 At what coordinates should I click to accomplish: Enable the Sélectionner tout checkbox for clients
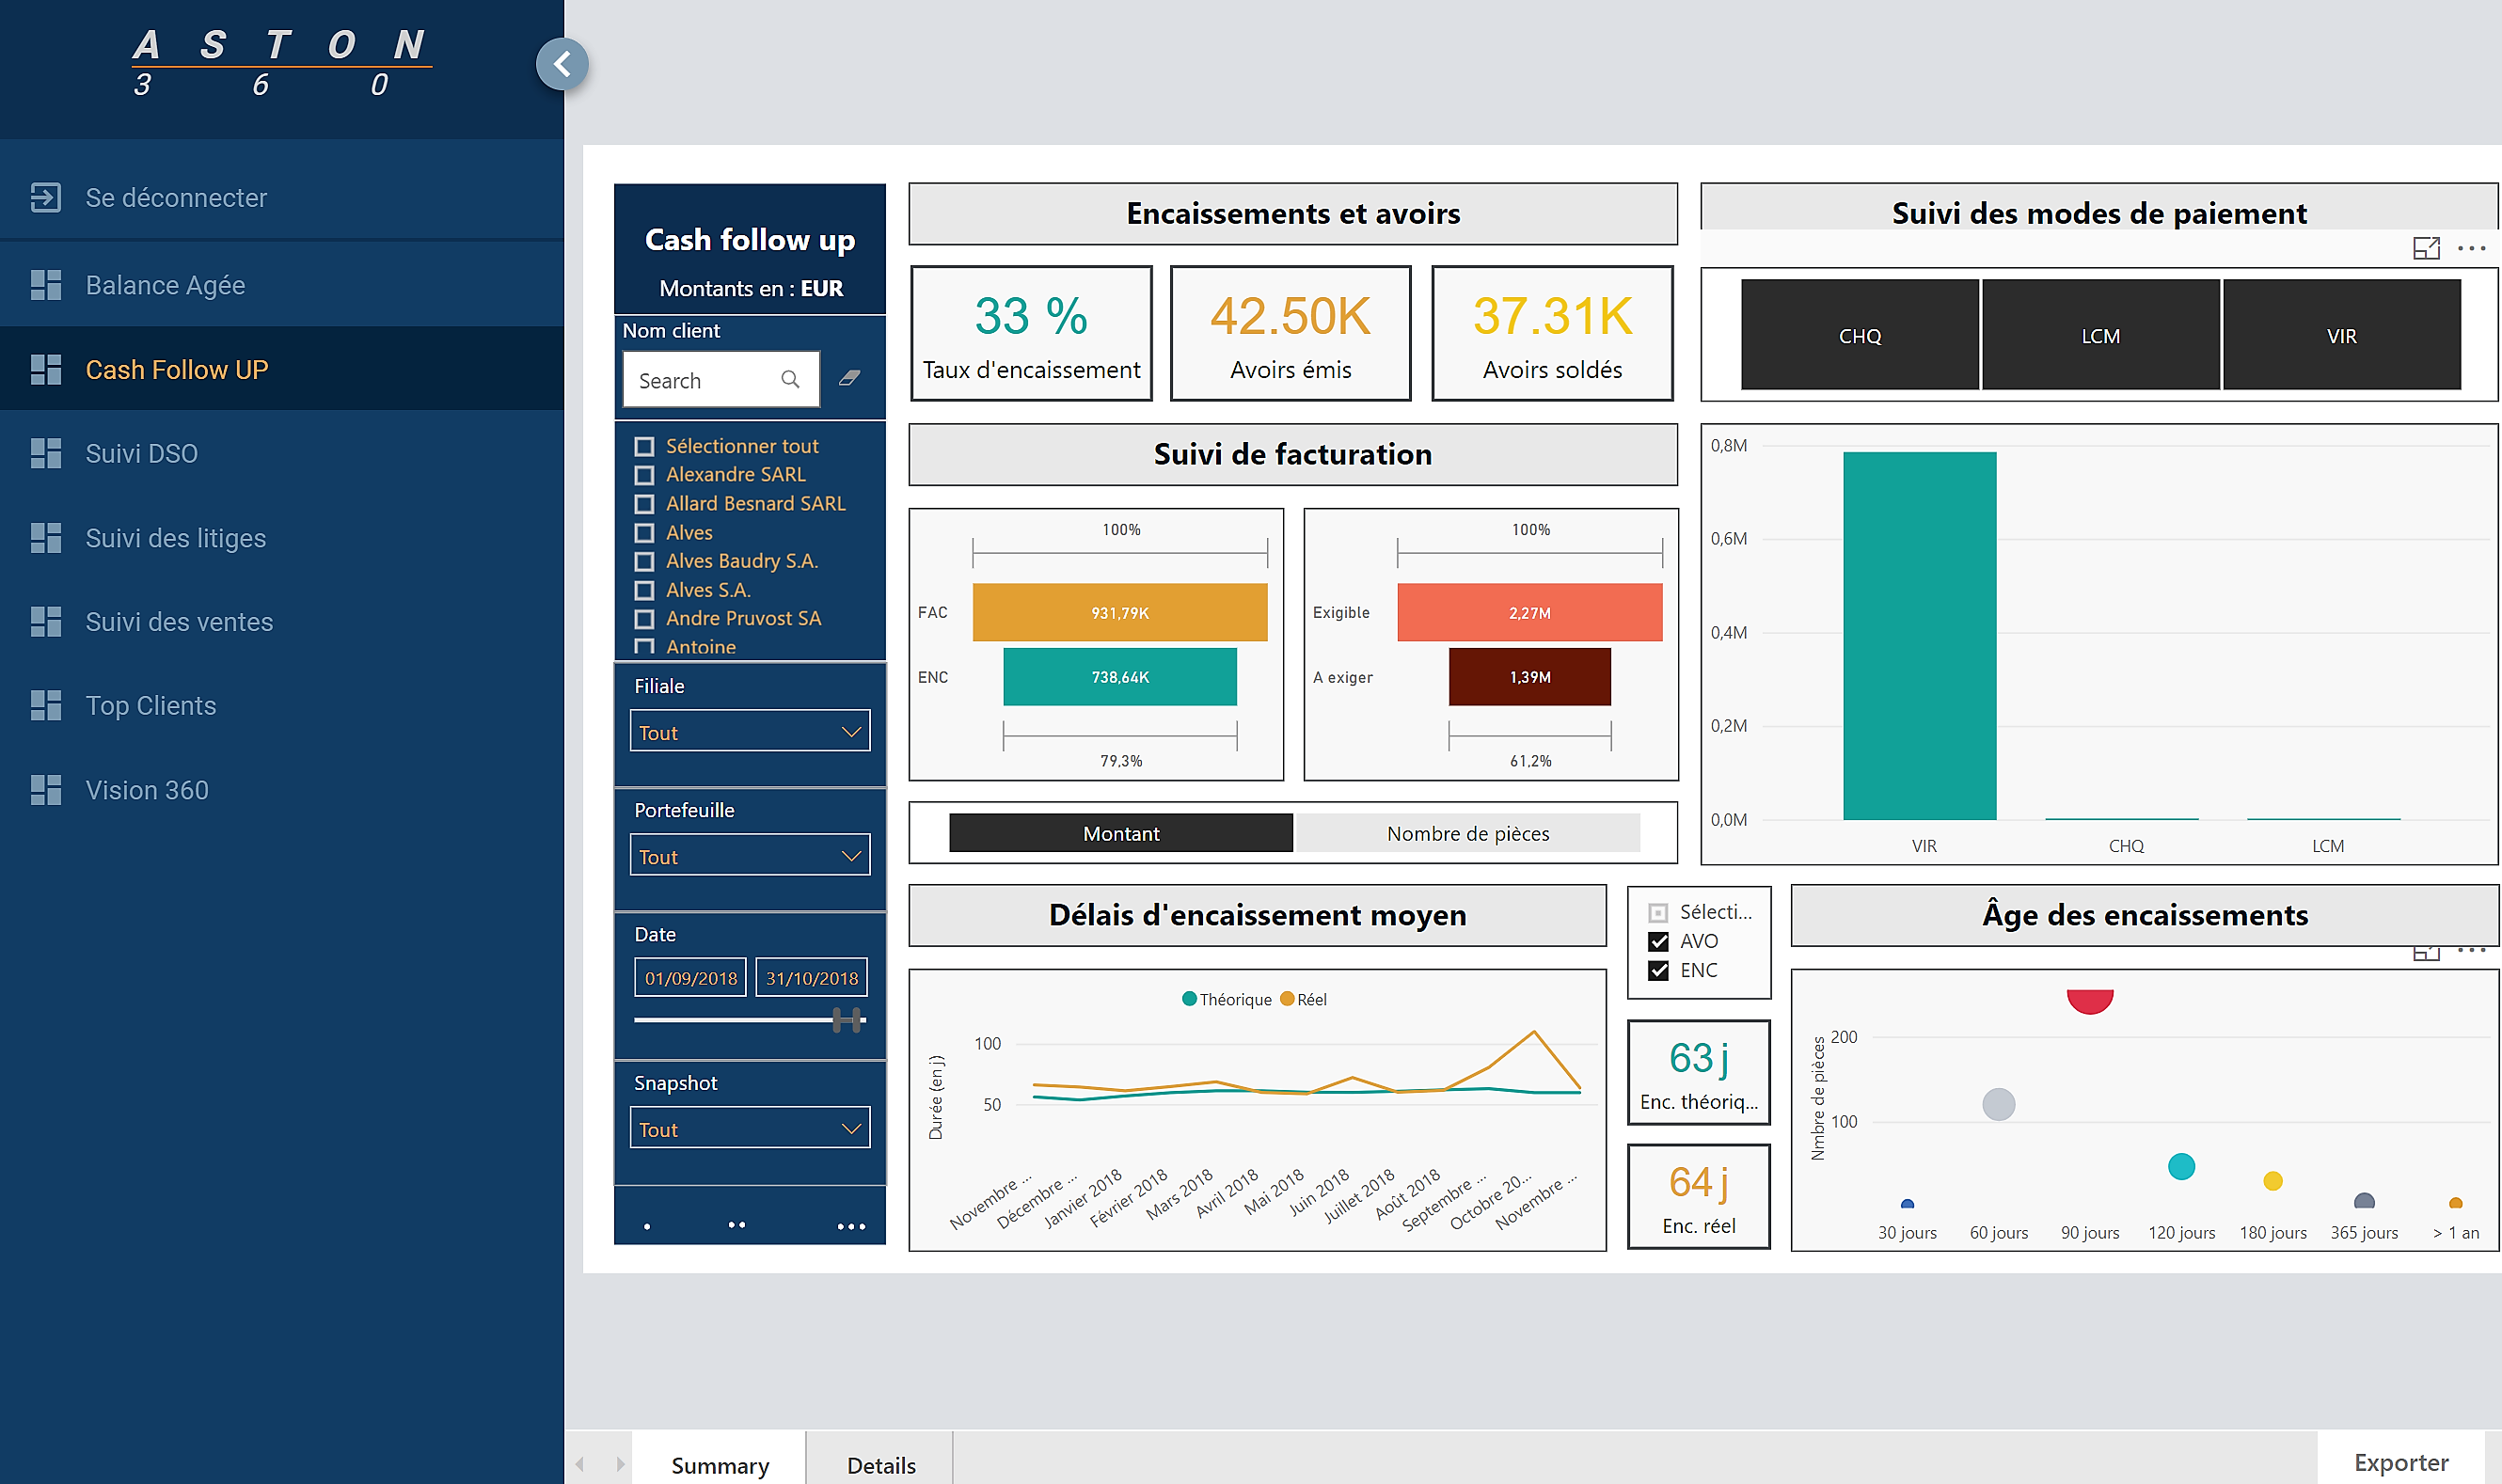pos(641,445)
